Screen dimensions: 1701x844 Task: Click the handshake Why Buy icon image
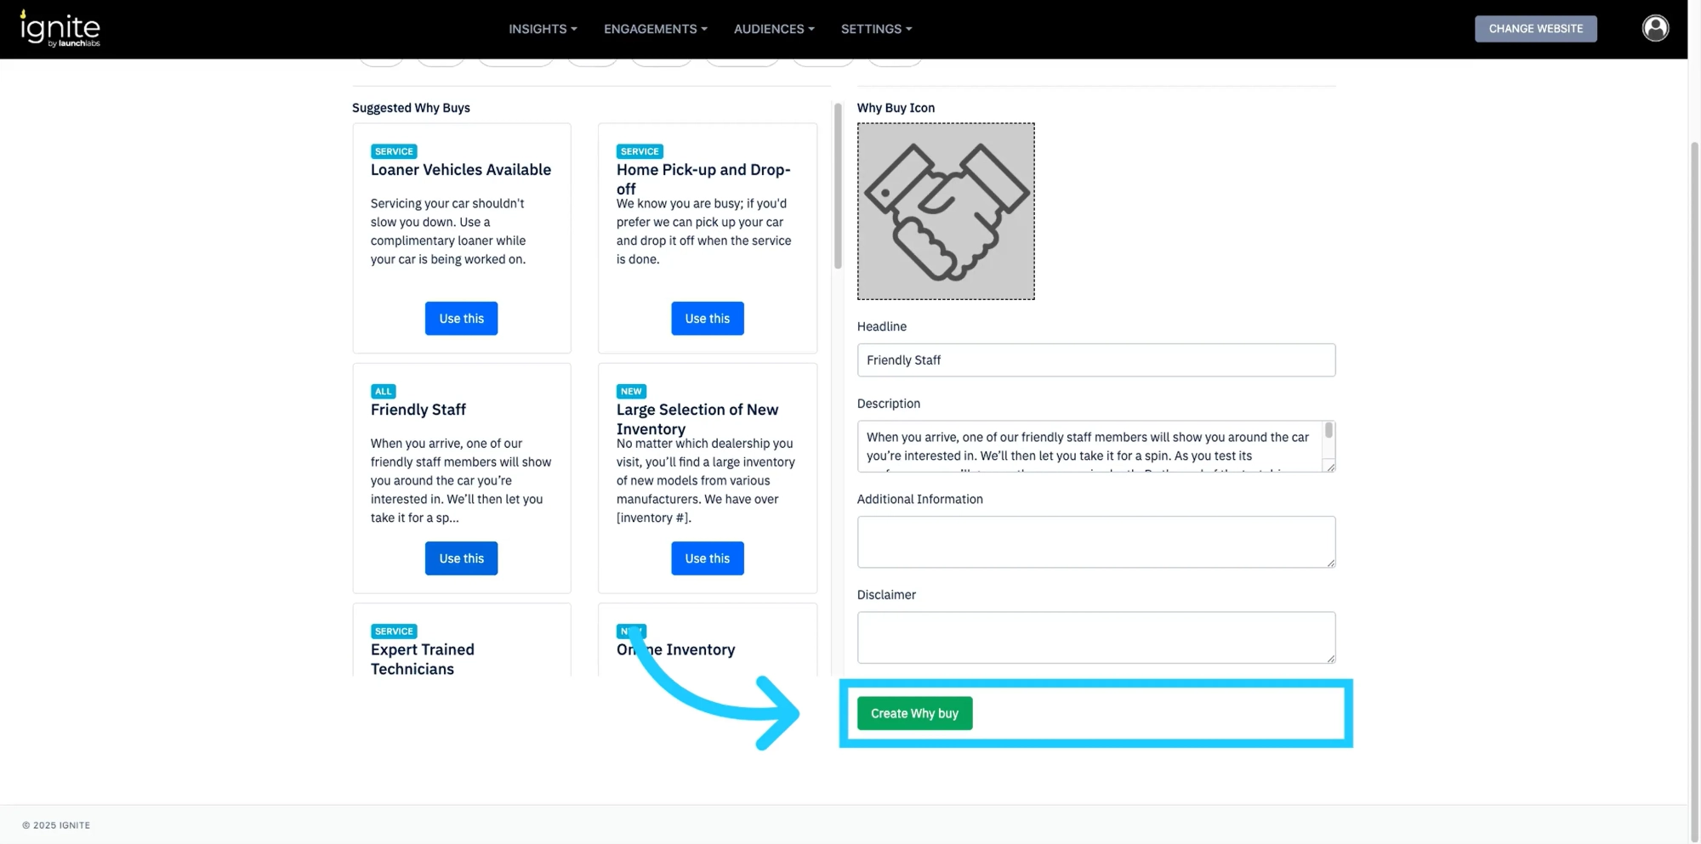(x=946, y=211)
